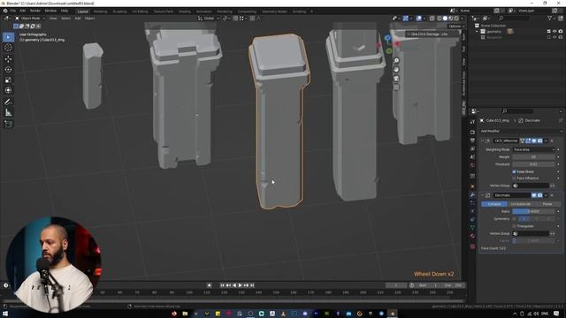Click the Threshold value field
This screenshot has width=566, height=318.
pyautogui.click(x=533, y=164)
